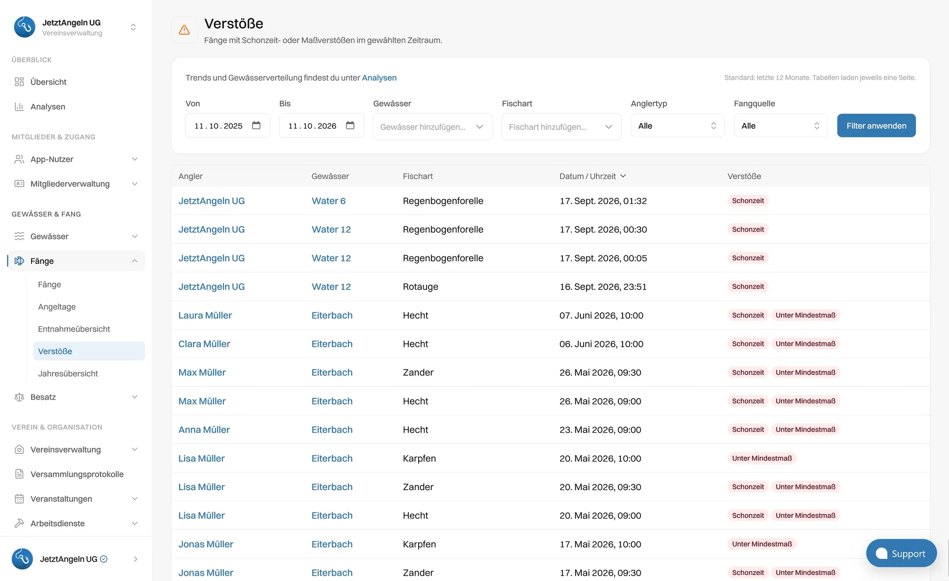This screenshot has width=949, height=581.
Task: Click the Übersicht grid icon
Action: pyautogui.click(x=19, y=82)
